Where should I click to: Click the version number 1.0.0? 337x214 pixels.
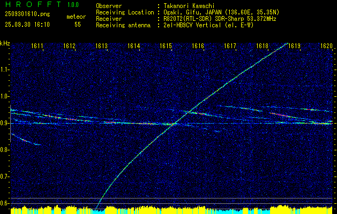tap(73, 4)
